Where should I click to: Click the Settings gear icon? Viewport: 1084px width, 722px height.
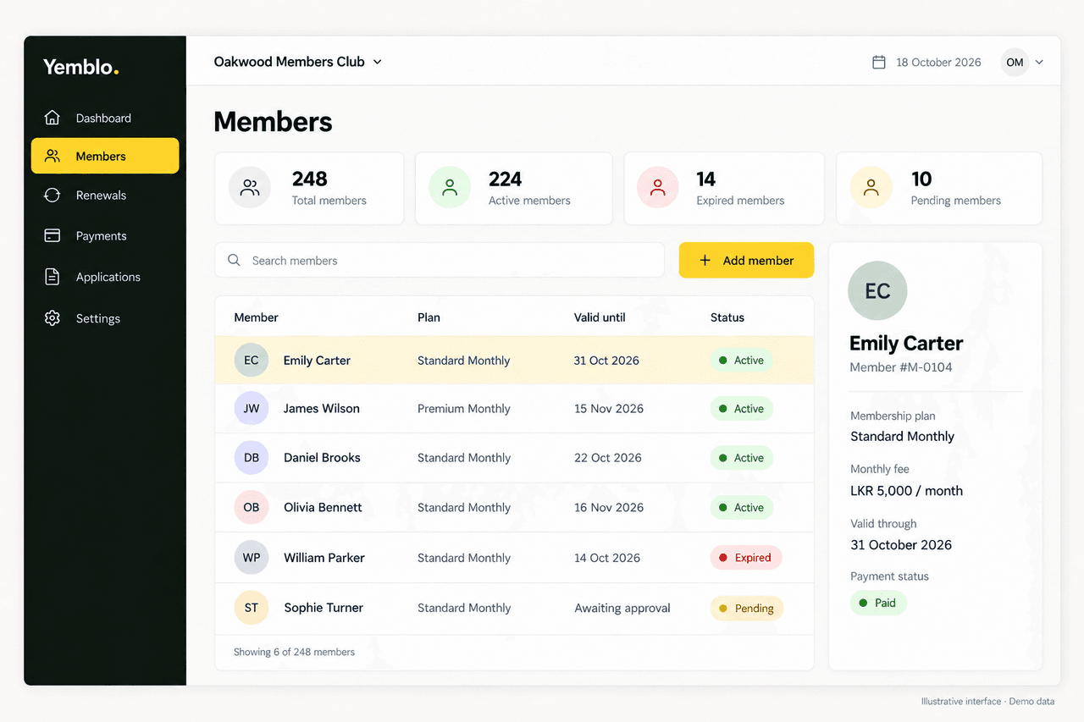[53, 318]
